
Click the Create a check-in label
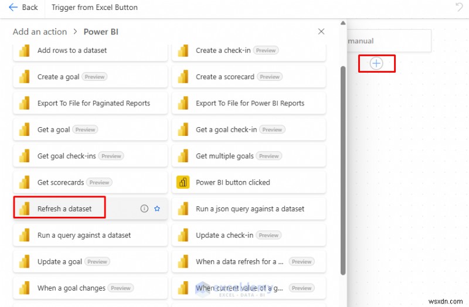223,50
